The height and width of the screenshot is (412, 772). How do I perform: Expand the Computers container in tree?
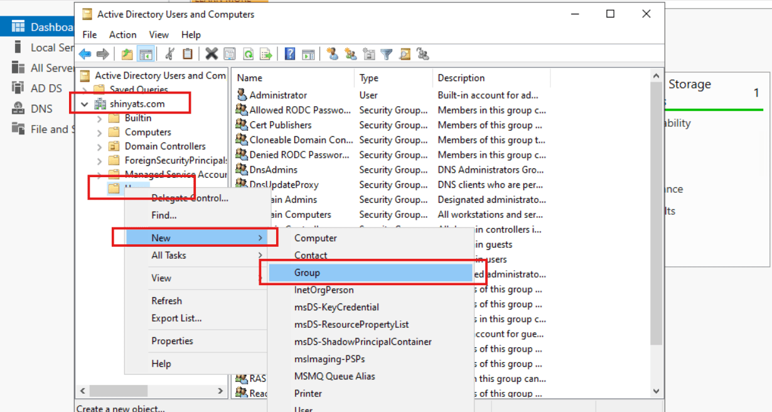pyautogui.click(x=99, y=133)
